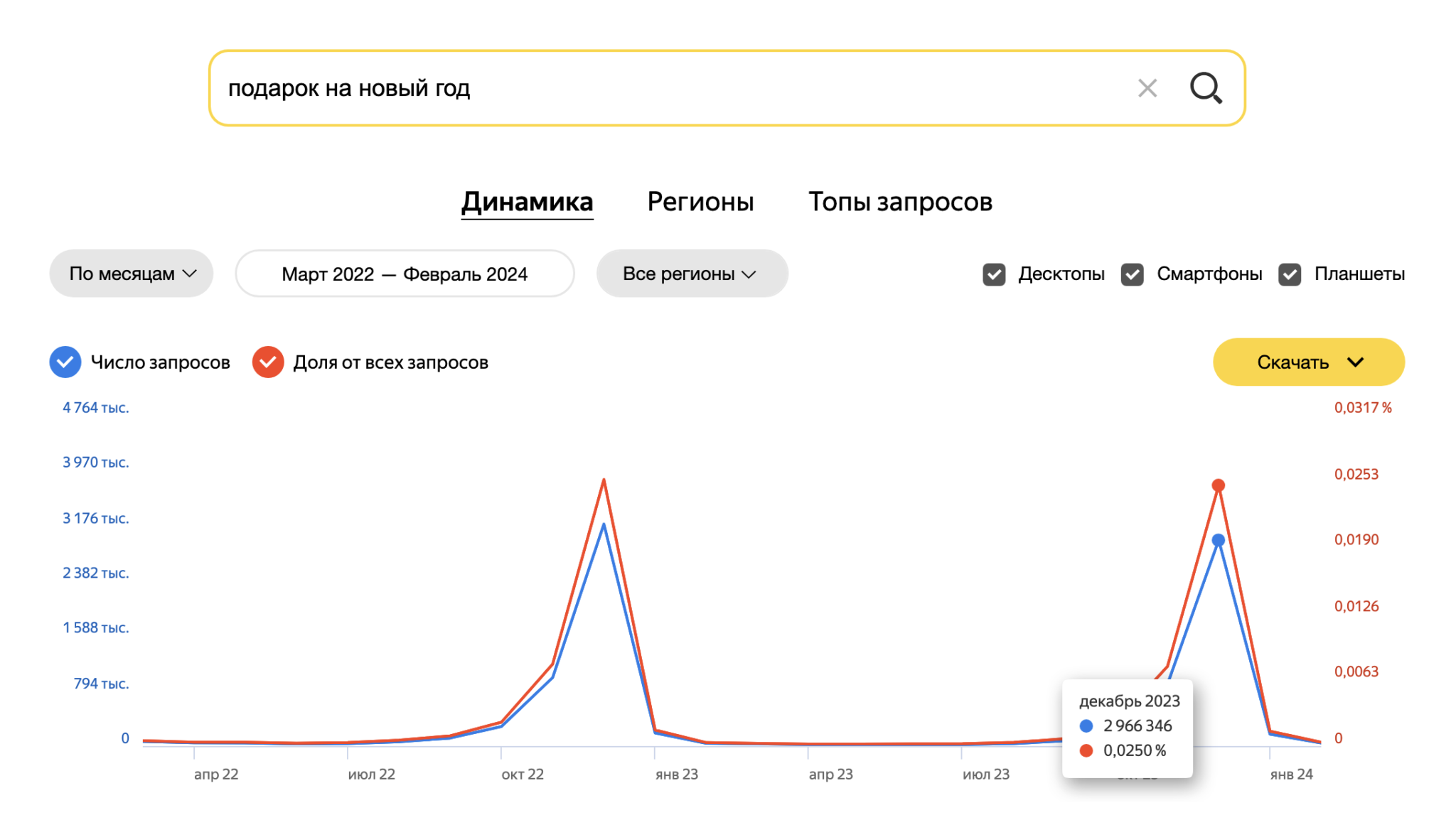Toggle red Доля от всех запросов checkmark
The height and width of the screenshot is (820, 1456).
point(268,362)
